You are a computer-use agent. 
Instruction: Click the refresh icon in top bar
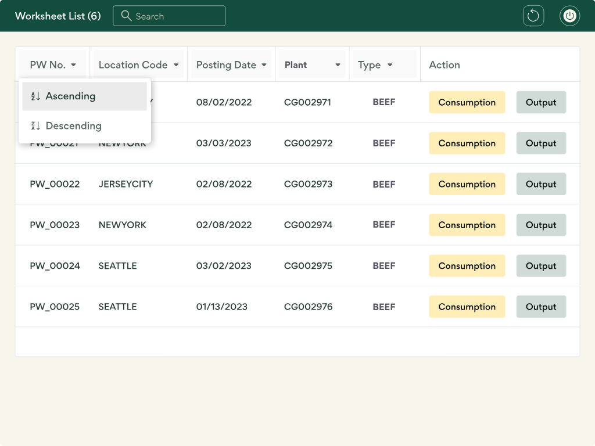pyautogui.click(x=533, y=16)
